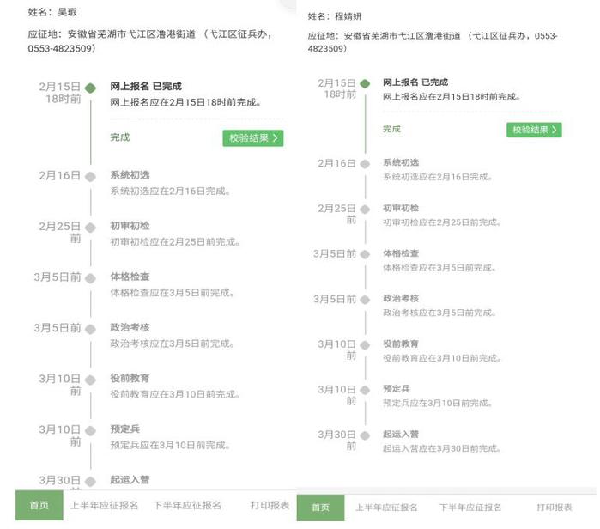
Task: Open 校验结果 in 吴瑕's panel
Action: [252, 138]
